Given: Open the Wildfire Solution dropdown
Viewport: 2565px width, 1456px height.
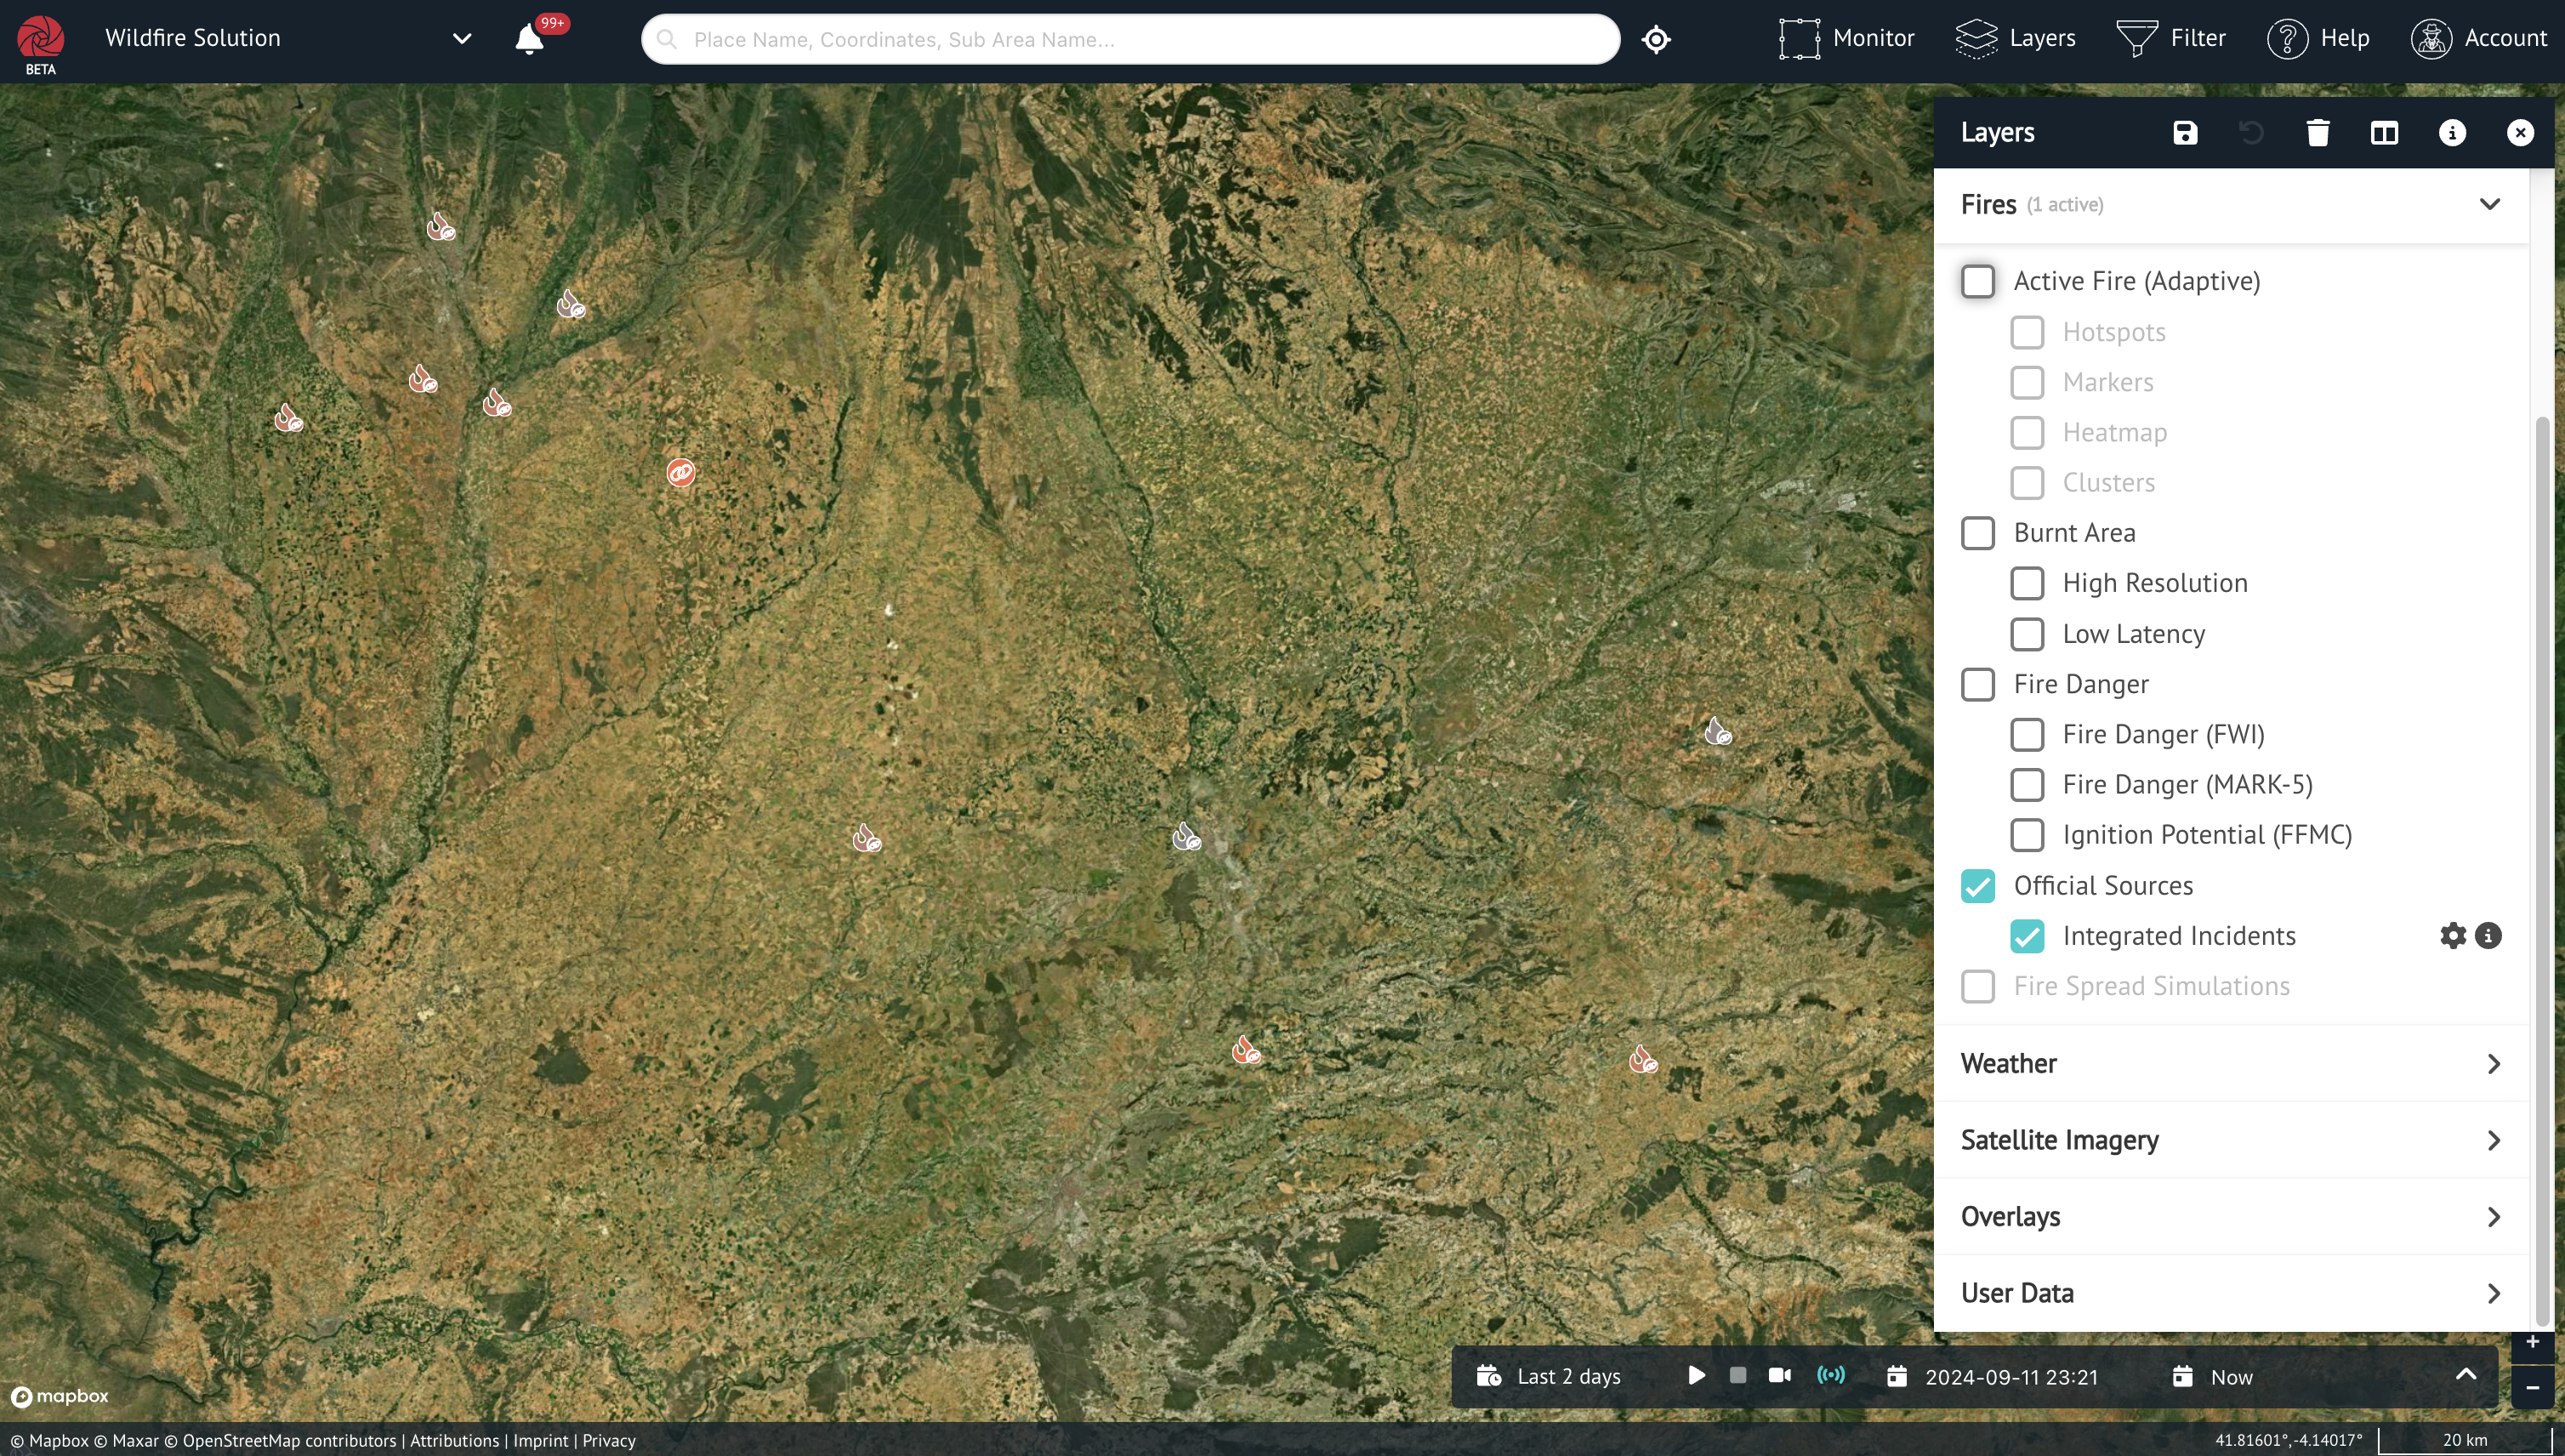Looking at the screenshot, I should point(462,39).
